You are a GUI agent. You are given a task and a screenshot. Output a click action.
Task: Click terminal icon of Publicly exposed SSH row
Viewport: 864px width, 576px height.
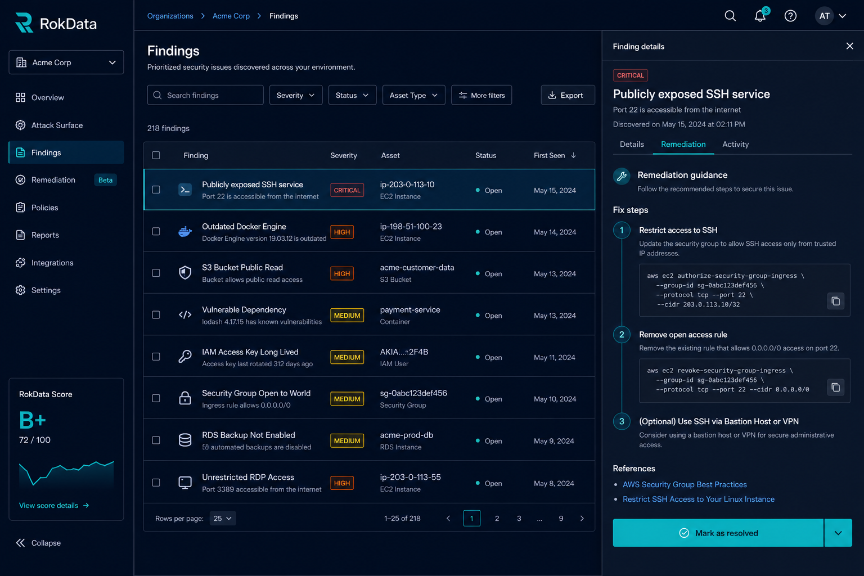pos(185,190)
